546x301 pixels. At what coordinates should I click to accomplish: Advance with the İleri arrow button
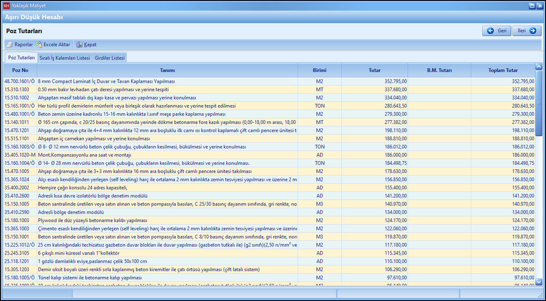coord(527,31)
